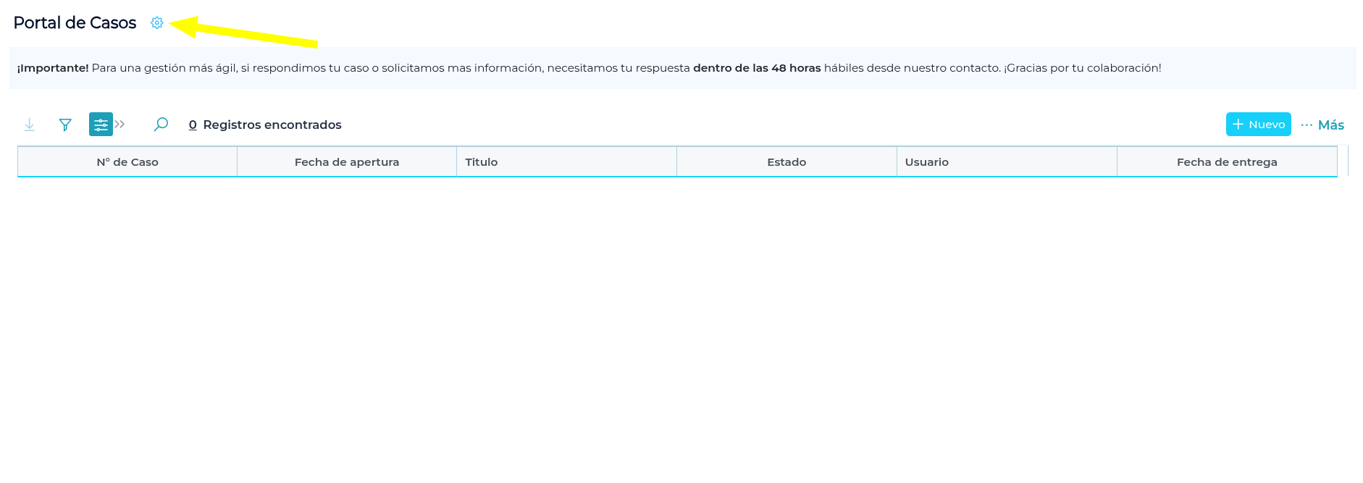Open the funnel filter icon
The height and width of the screenshot is (483, 1363).
pos(65,125)
